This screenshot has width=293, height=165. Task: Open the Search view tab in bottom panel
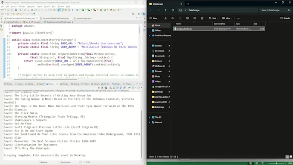(x=41, y=84)
